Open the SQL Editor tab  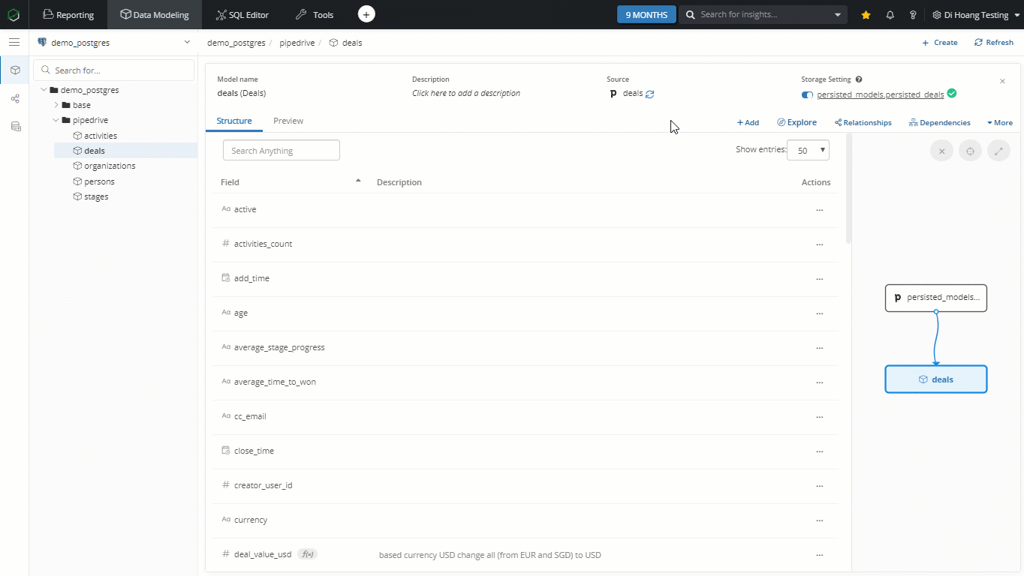(x=242, y=15)
